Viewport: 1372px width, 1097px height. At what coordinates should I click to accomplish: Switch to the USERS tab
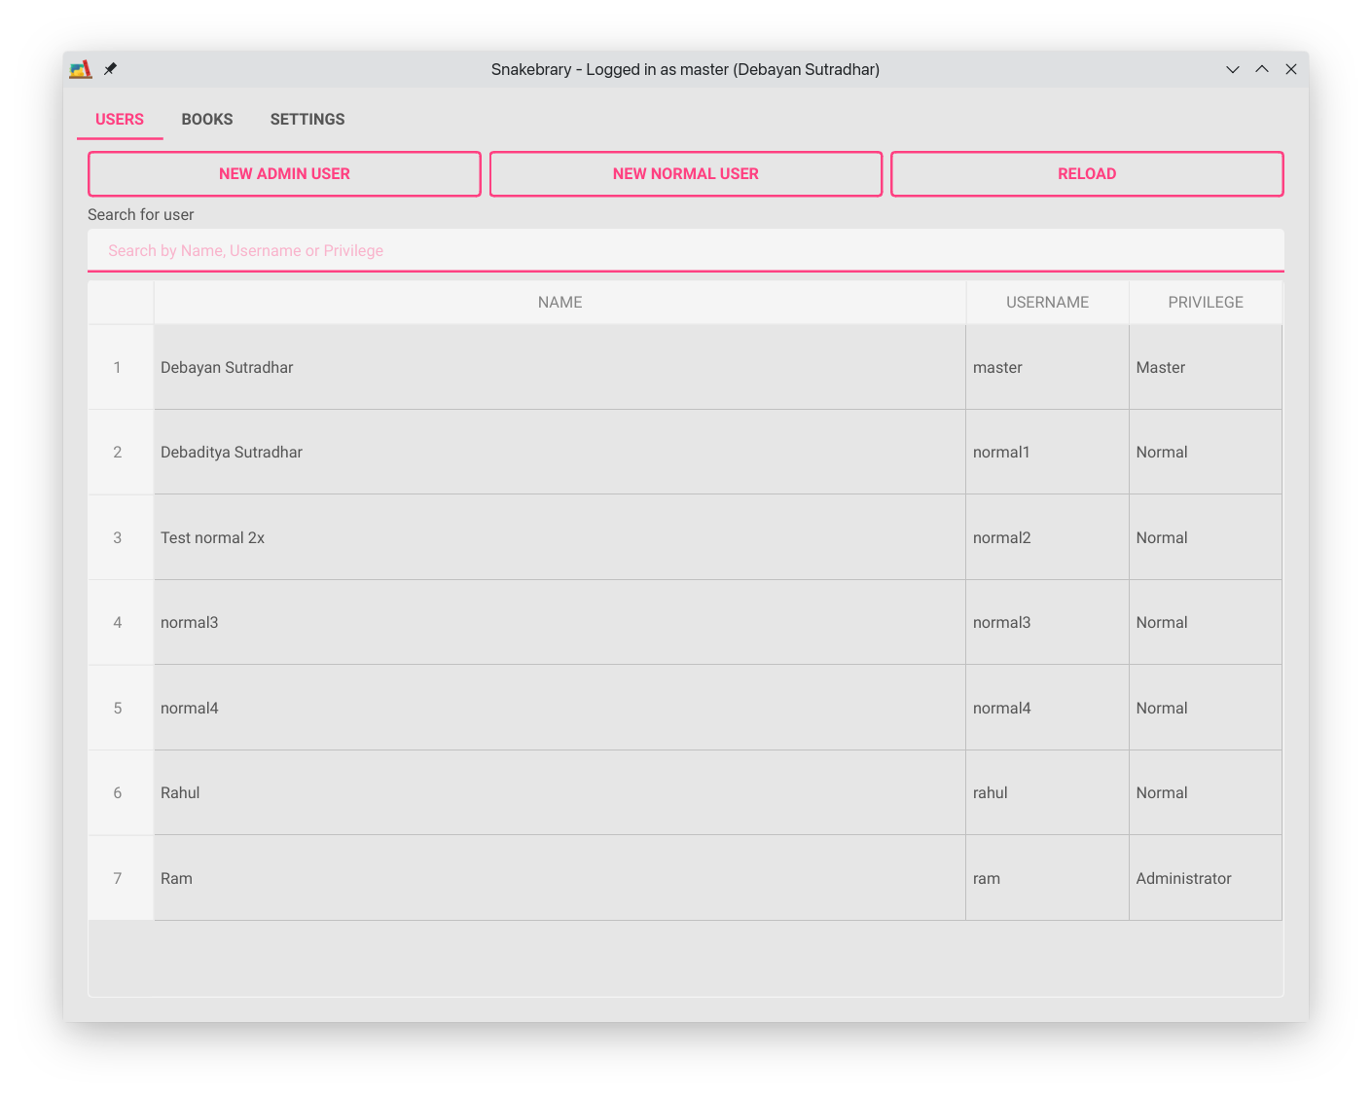(x=120, y=119)
